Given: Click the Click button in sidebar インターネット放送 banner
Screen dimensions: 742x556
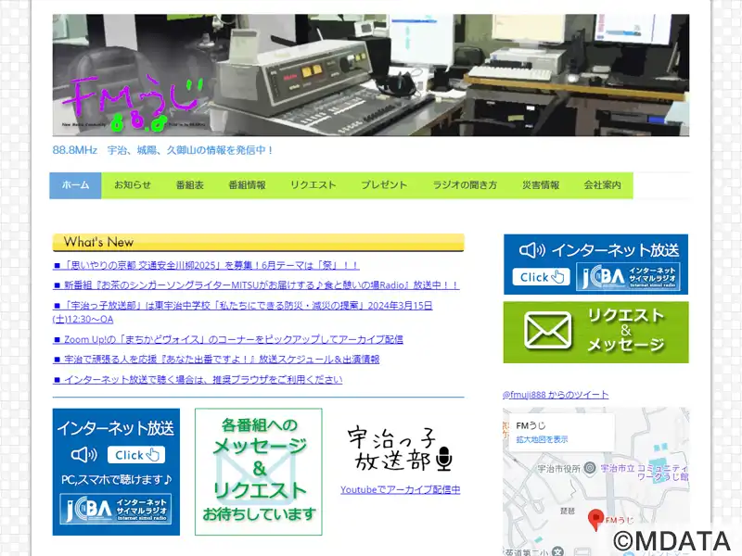Looking at the screenshot, I should (x=542, y=277).
